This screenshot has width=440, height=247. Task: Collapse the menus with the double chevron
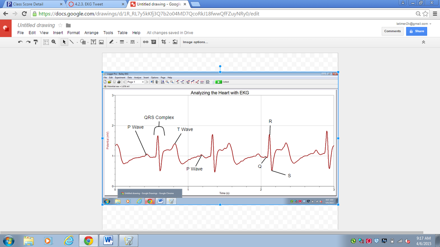[424, 42]
